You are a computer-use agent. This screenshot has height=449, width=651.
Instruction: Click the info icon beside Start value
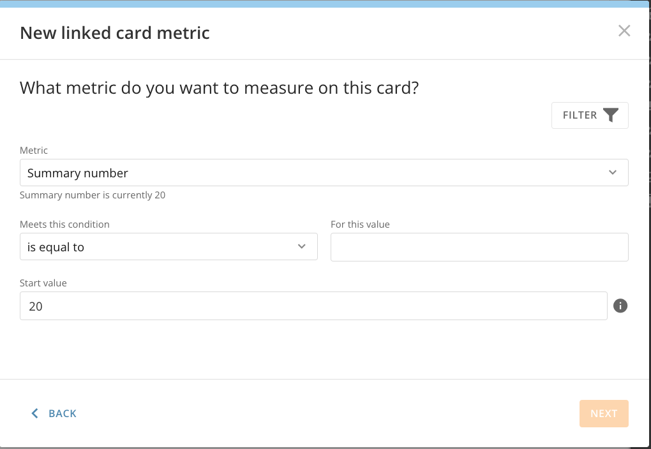(620, 306)
